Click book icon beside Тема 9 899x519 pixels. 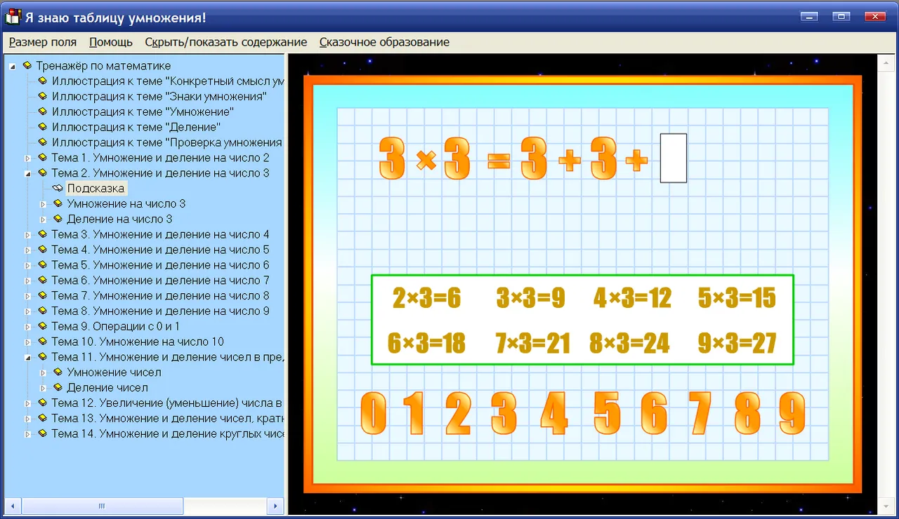(x=43, y=327)
